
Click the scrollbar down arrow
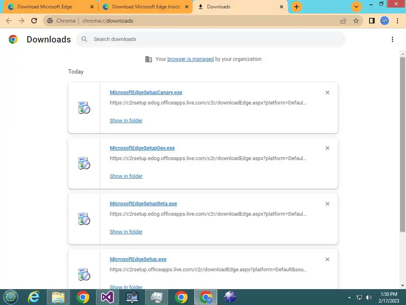(402, 286)
